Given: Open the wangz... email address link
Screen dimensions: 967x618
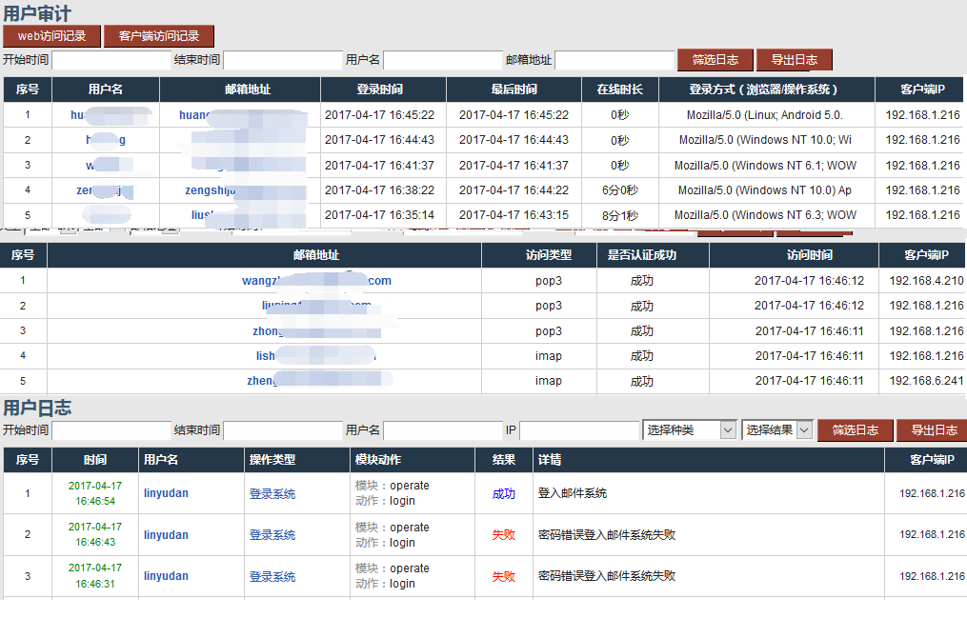Looking at the screenshot, I should click(316, 281).
